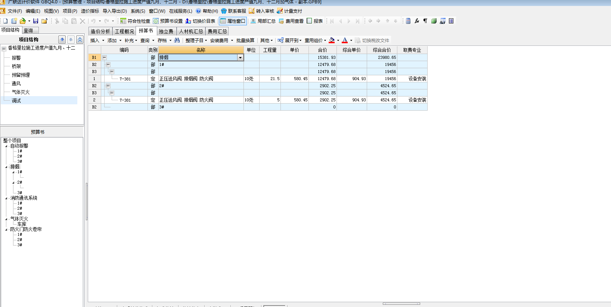611x307 pixels.
Task: Collapse the 项目结构 panel with double chevron
Action: click(x=80, y=39)
